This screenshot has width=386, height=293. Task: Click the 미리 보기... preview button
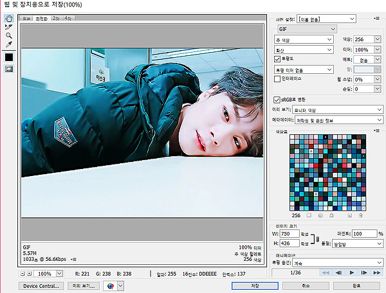84,286
